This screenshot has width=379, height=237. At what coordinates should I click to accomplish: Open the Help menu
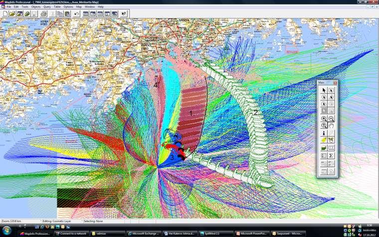click(x=101, y=7)
